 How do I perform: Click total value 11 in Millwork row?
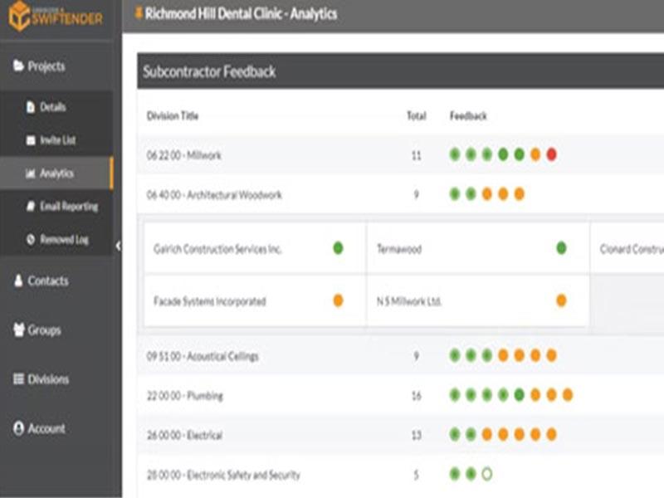coord(417,155)
